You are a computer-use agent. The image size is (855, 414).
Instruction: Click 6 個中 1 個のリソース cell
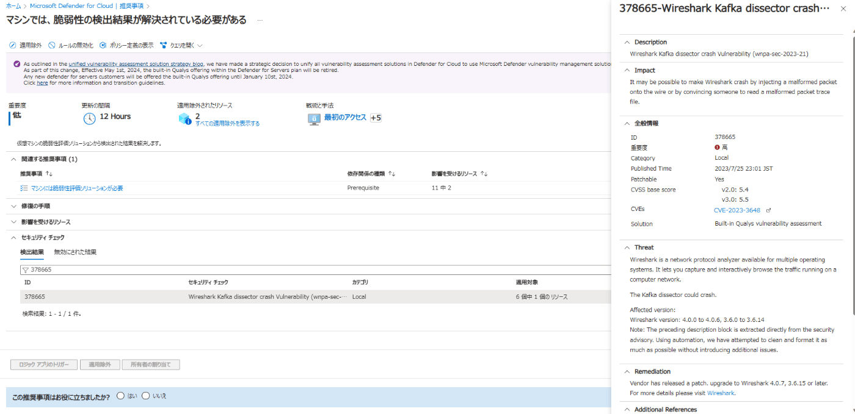(x=542, y=297)
